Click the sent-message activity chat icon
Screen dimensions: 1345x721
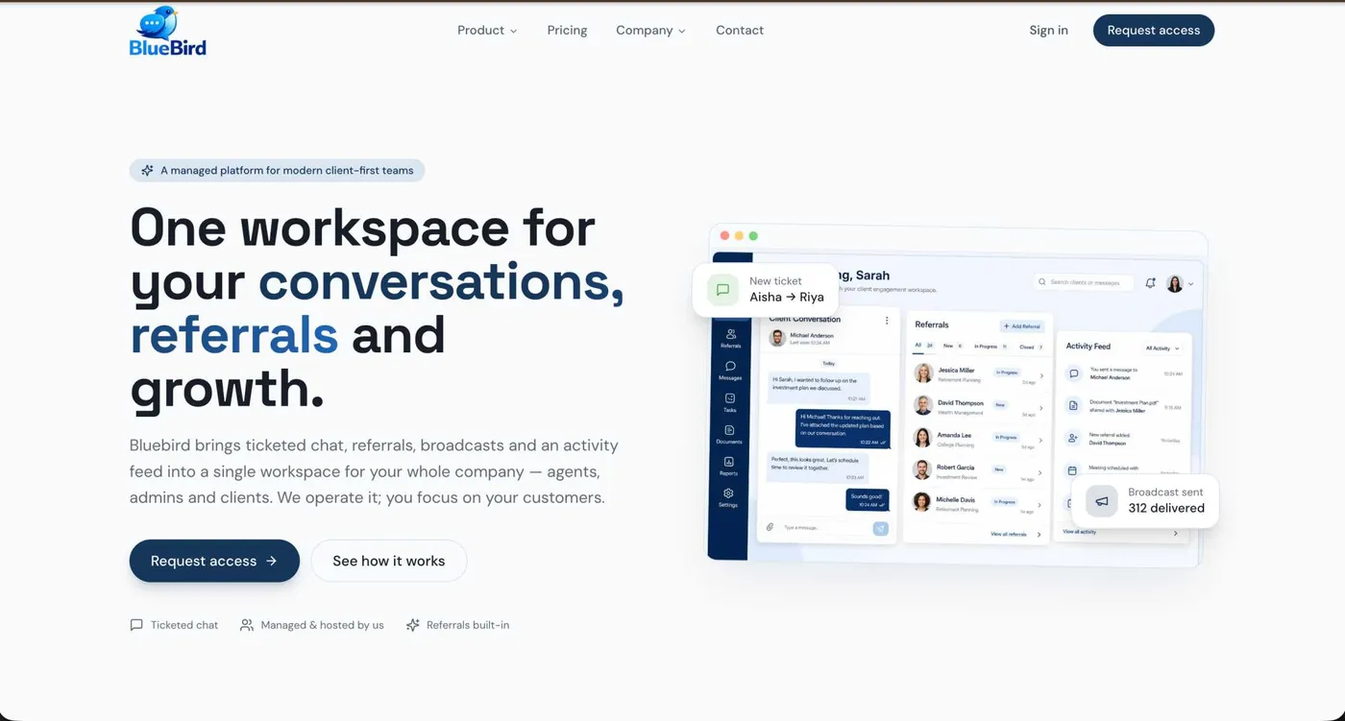tap(1073, 374)
